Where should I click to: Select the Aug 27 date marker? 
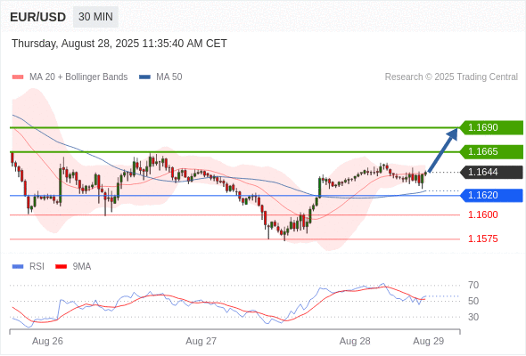pyautogui.click(x=201, y=341)
